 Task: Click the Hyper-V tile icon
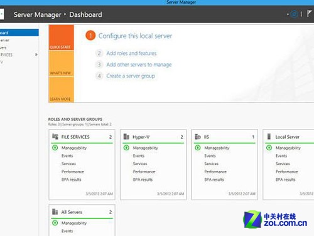click(x=126, y=136)
